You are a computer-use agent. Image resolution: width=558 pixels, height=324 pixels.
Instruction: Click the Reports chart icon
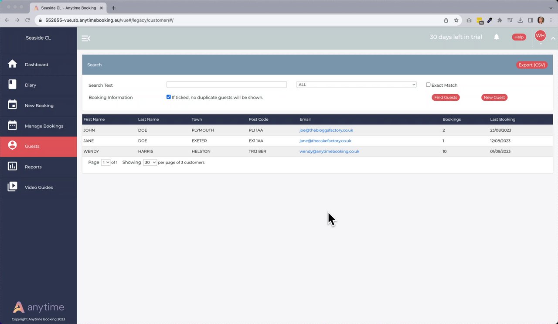(x=12, y=166)
